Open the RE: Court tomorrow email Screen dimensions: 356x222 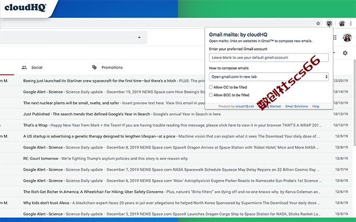[176, 159]
